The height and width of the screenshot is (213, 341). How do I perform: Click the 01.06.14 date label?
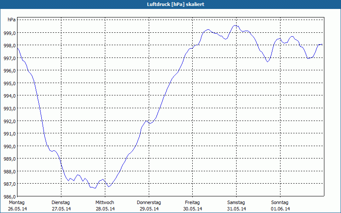280,209
